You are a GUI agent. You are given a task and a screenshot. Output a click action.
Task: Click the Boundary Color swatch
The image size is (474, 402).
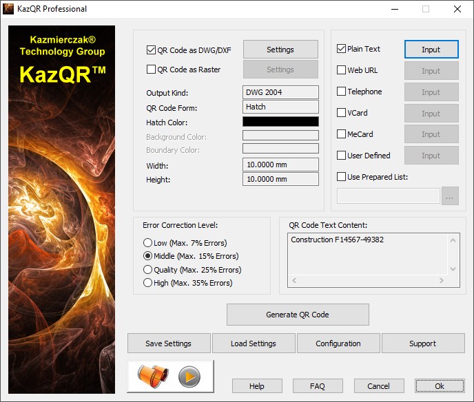point(280,149)
